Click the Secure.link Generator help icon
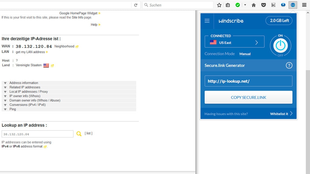The width and height of the screenshot is (310, 174). [x=289, y=65]
